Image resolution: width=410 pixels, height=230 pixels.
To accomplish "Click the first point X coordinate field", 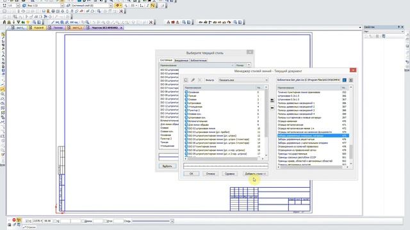I will (37, 221).
